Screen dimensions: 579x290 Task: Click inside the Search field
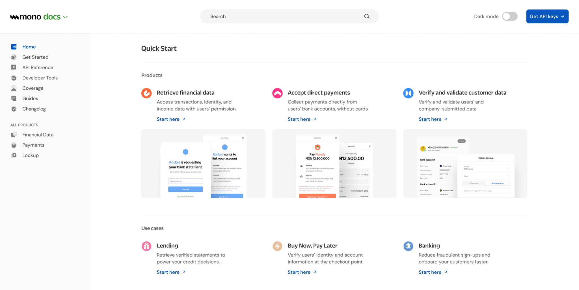pyautogui.click(x=283, y=16)
